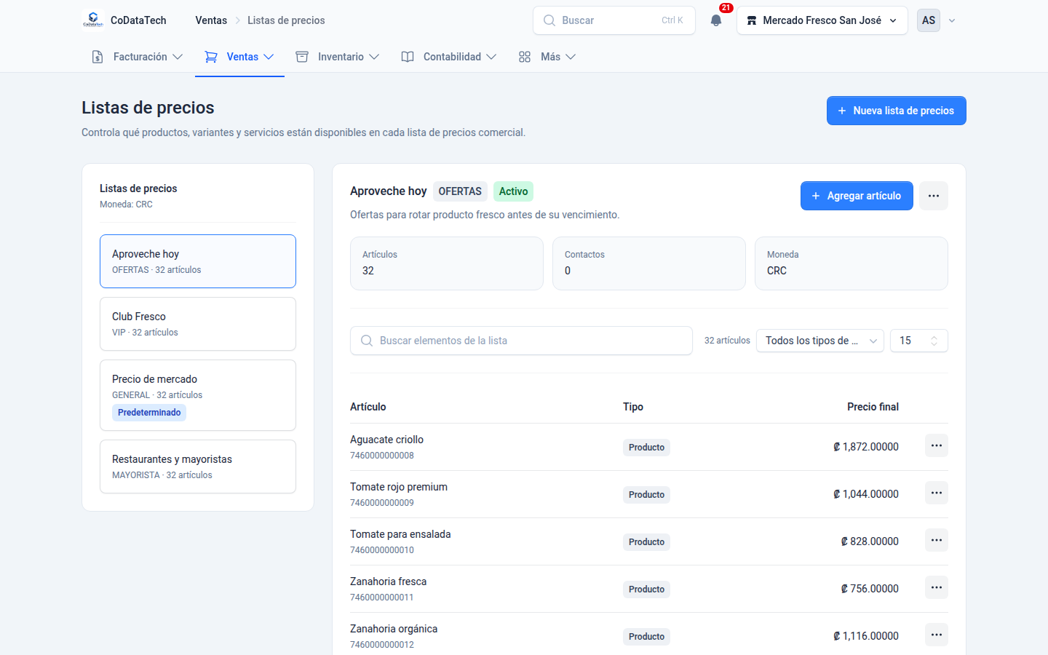Select Restaurantes y mayoristas price list
Viewport: 1048px width, 655px height.
[198, 467]
